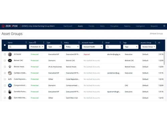Click the Compromised blue circle icon
The image size is (167, 125).
click(10, 85)
